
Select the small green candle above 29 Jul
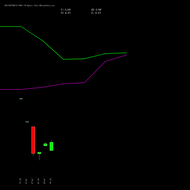pyautogui.click(x=45, y=145)
